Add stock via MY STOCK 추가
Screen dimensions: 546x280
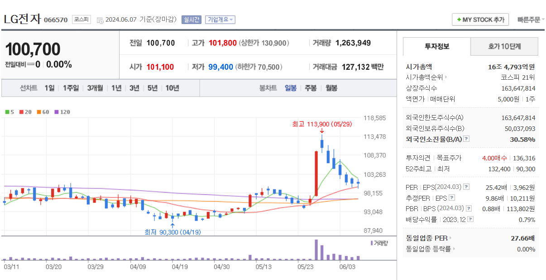[x=480, y=20]
